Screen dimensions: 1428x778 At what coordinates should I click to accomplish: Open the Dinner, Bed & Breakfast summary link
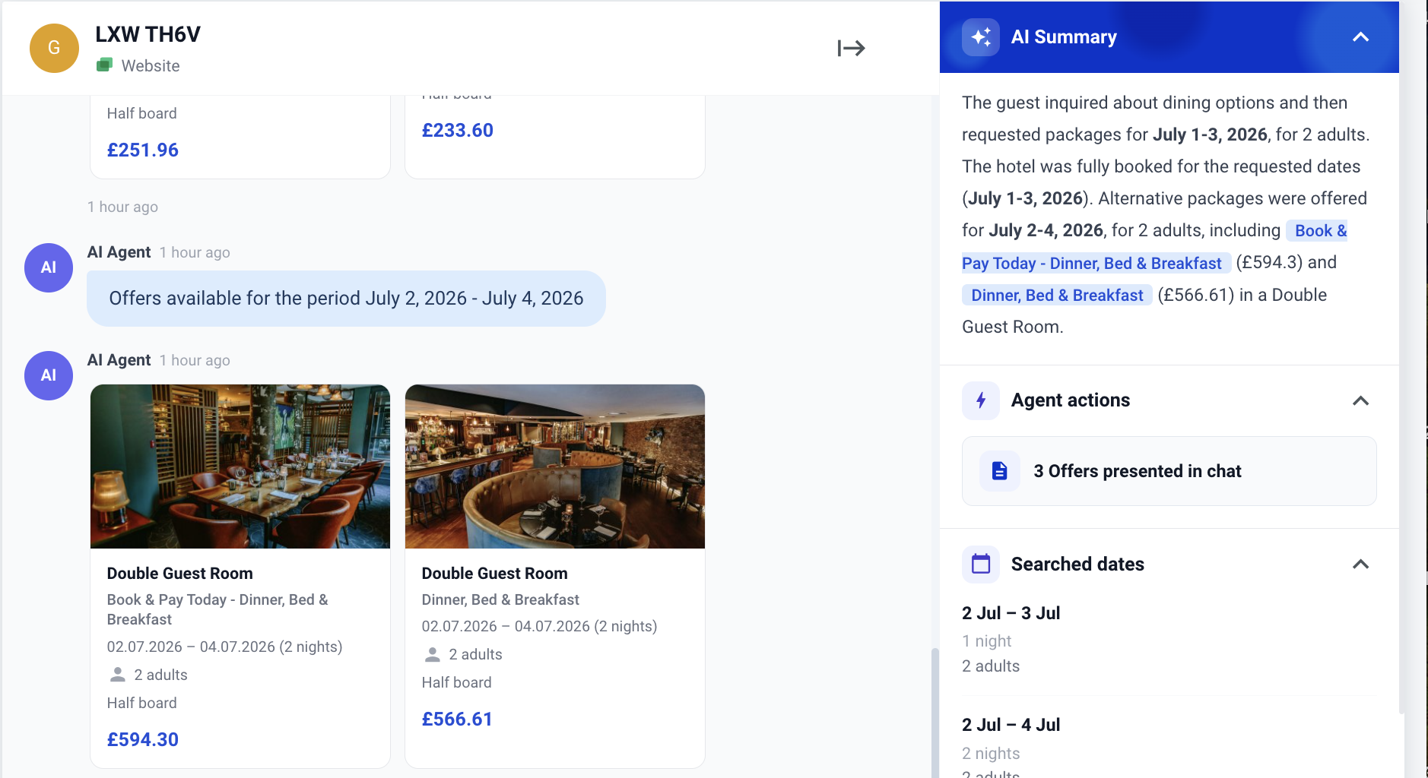point(1057,295)
